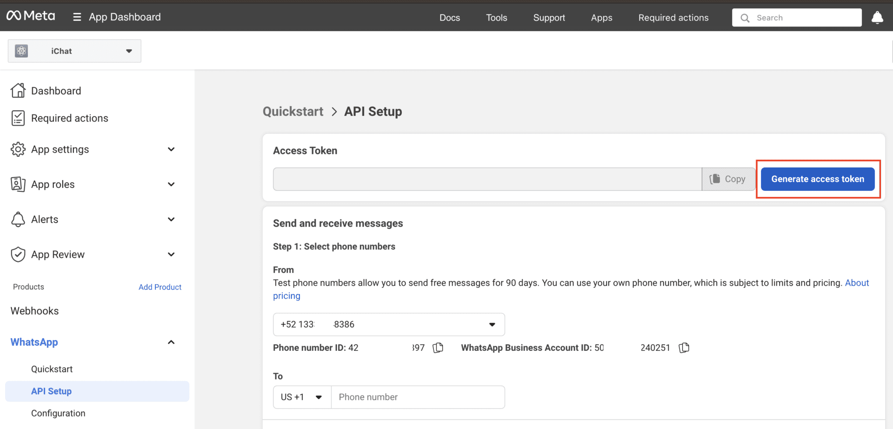893x429 pixels.
Task: Click the Meta logo
Action: click(x=31, y=16)
